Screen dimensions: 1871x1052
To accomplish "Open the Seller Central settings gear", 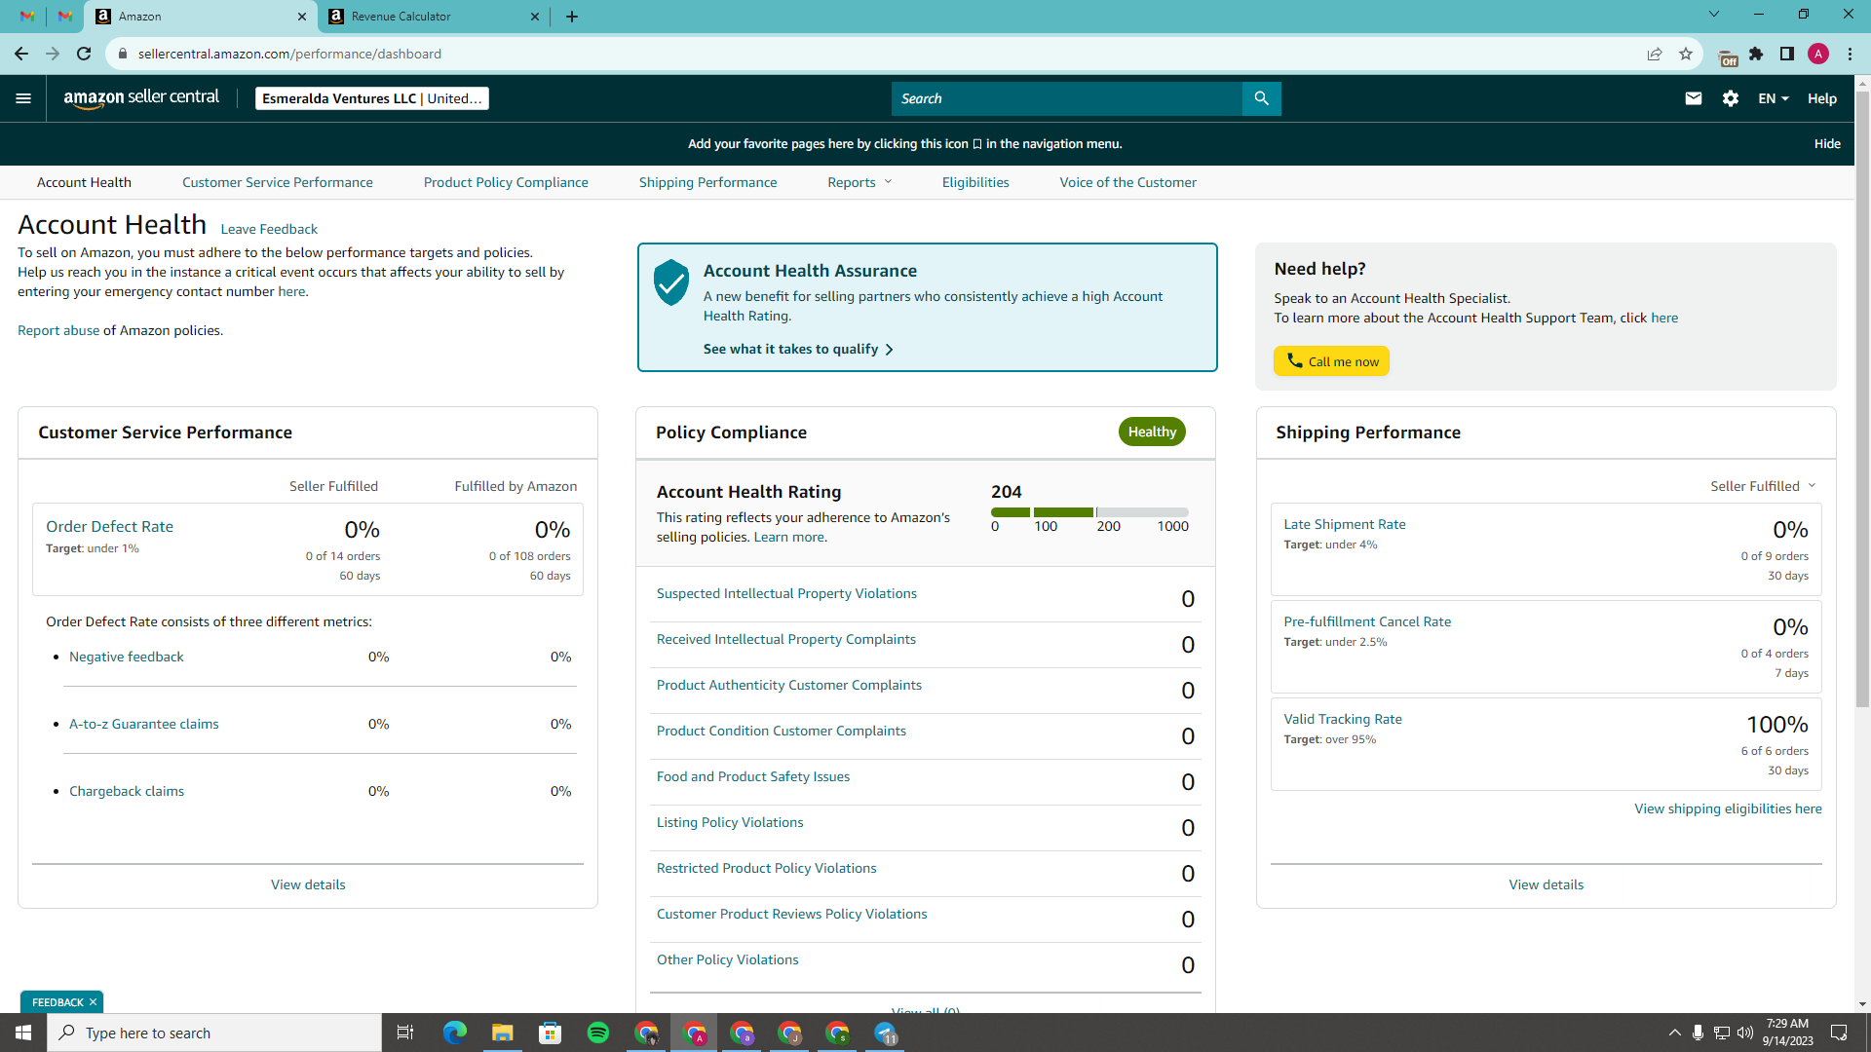I will click(1731, 98).
